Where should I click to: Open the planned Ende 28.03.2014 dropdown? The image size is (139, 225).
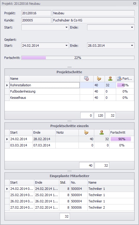tap(132, 46)
